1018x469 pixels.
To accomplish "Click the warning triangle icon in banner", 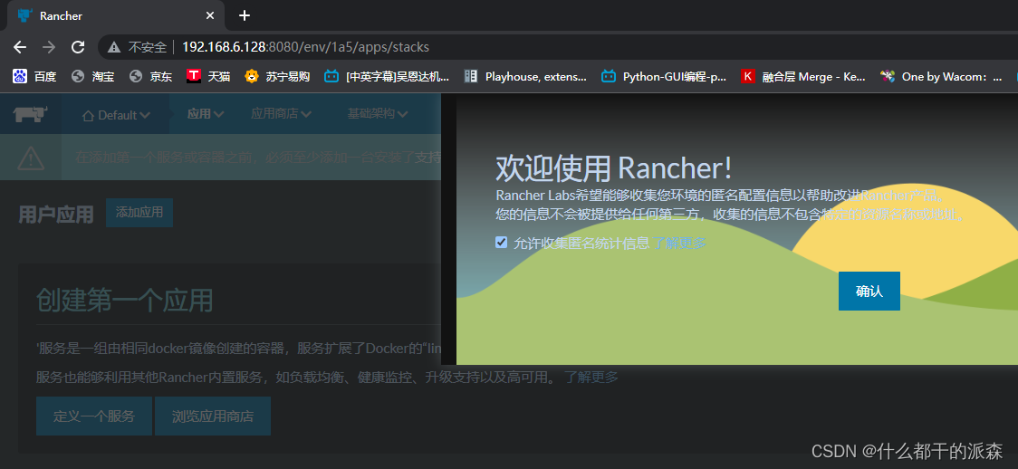I will point(31,158).
